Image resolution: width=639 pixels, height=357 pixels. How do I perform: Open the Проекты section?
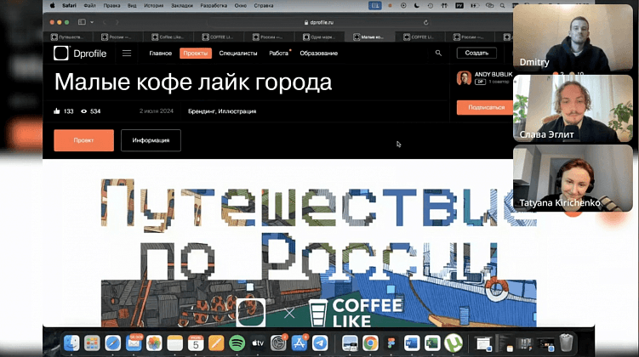[196, 54]
